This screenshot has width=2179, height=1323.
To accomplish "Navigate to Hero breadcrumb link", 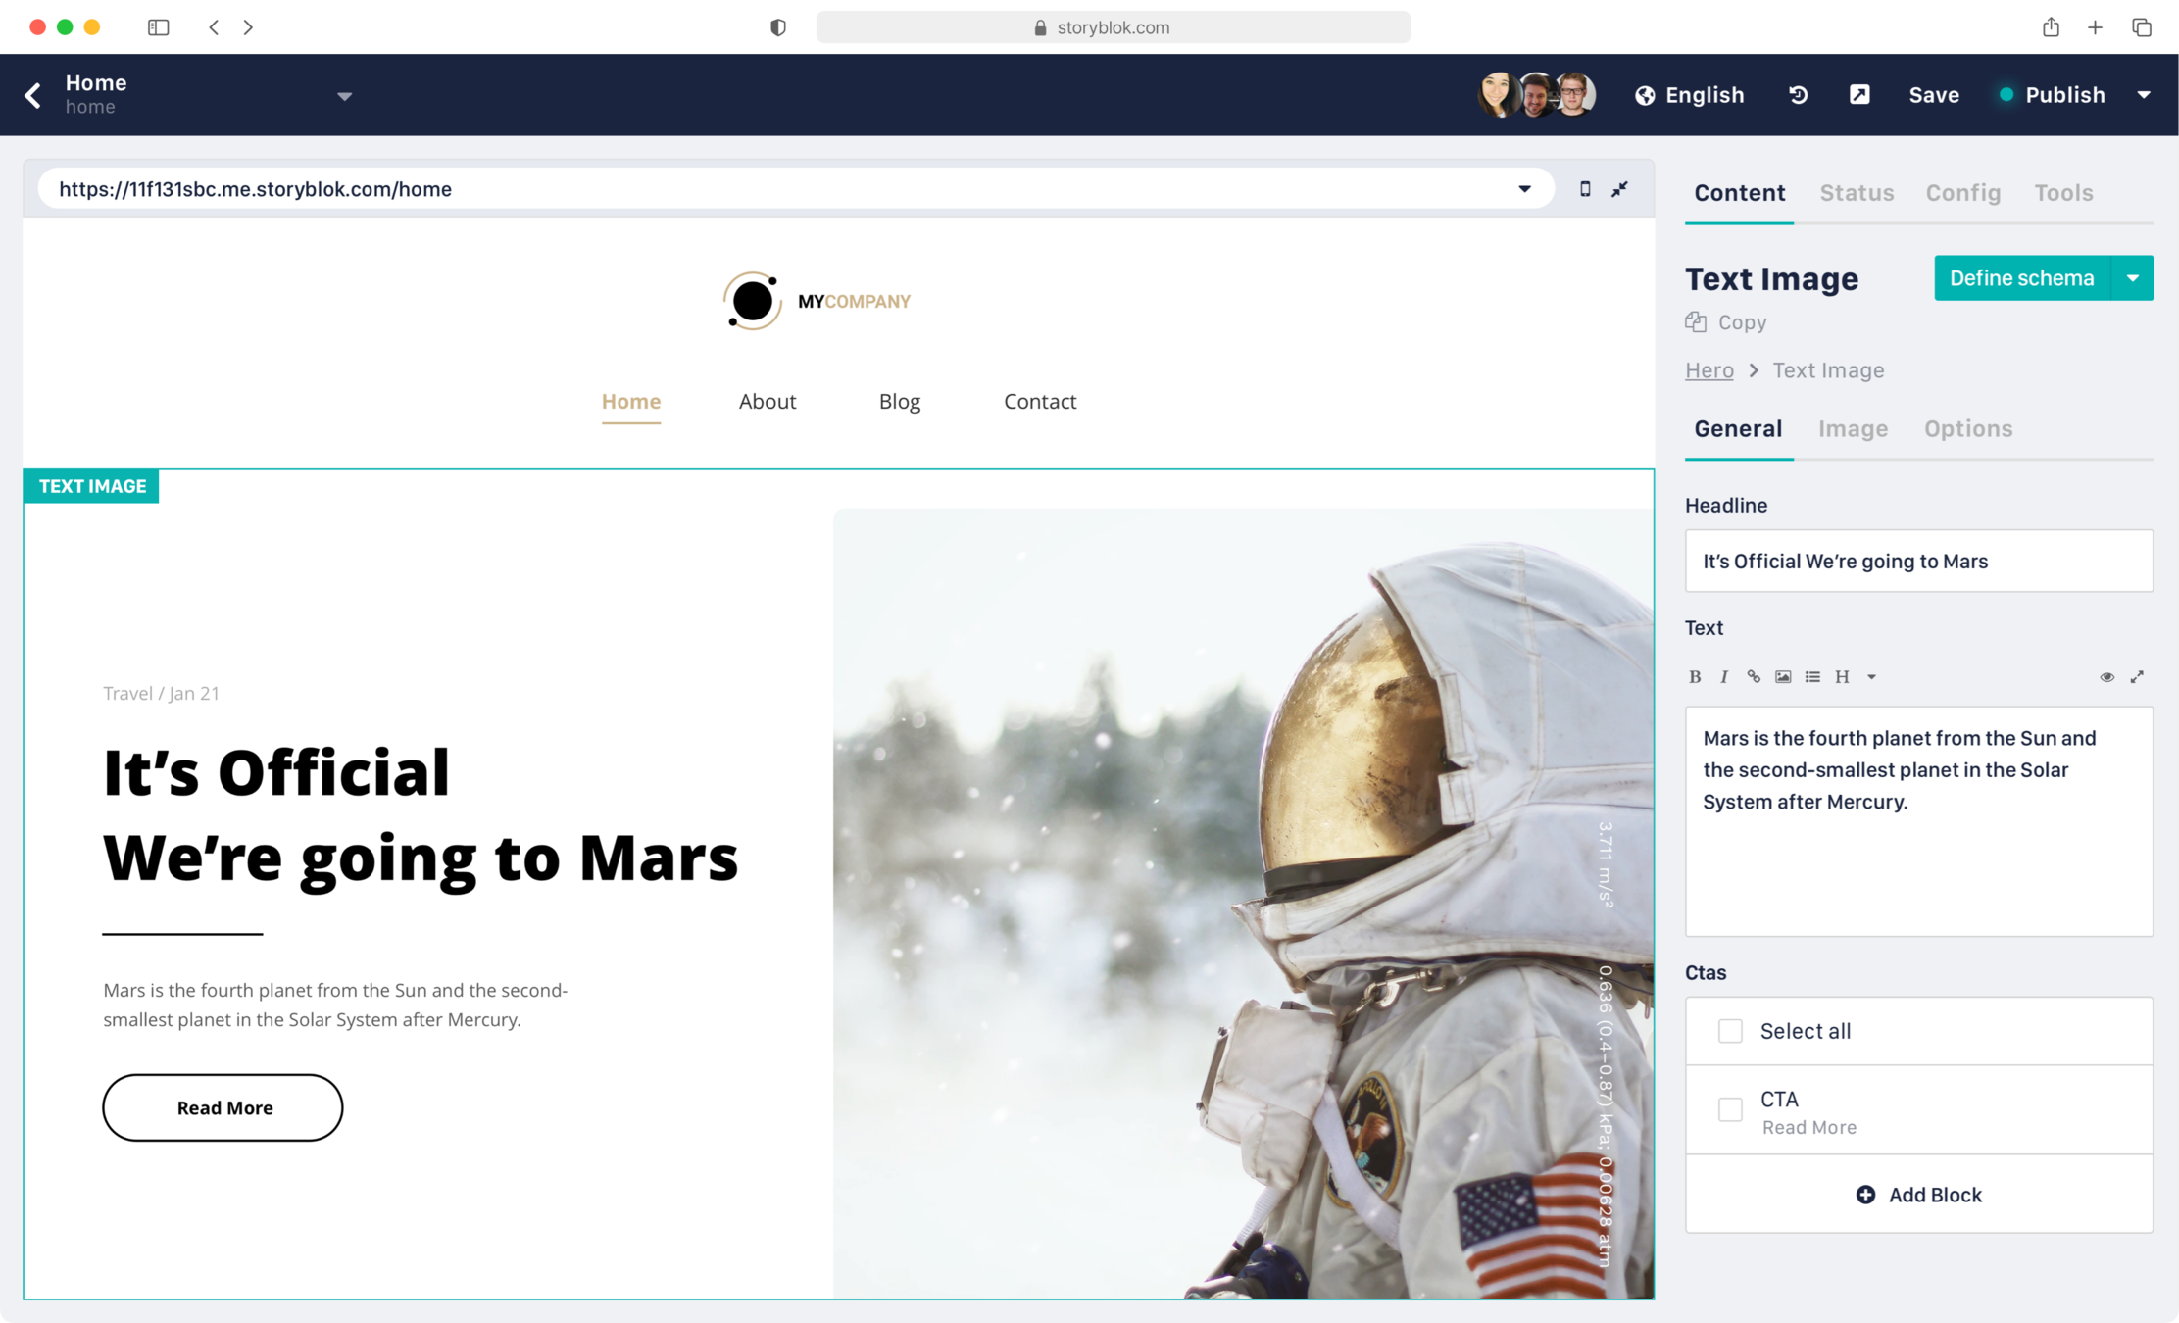I will [x=1709, y=370].
